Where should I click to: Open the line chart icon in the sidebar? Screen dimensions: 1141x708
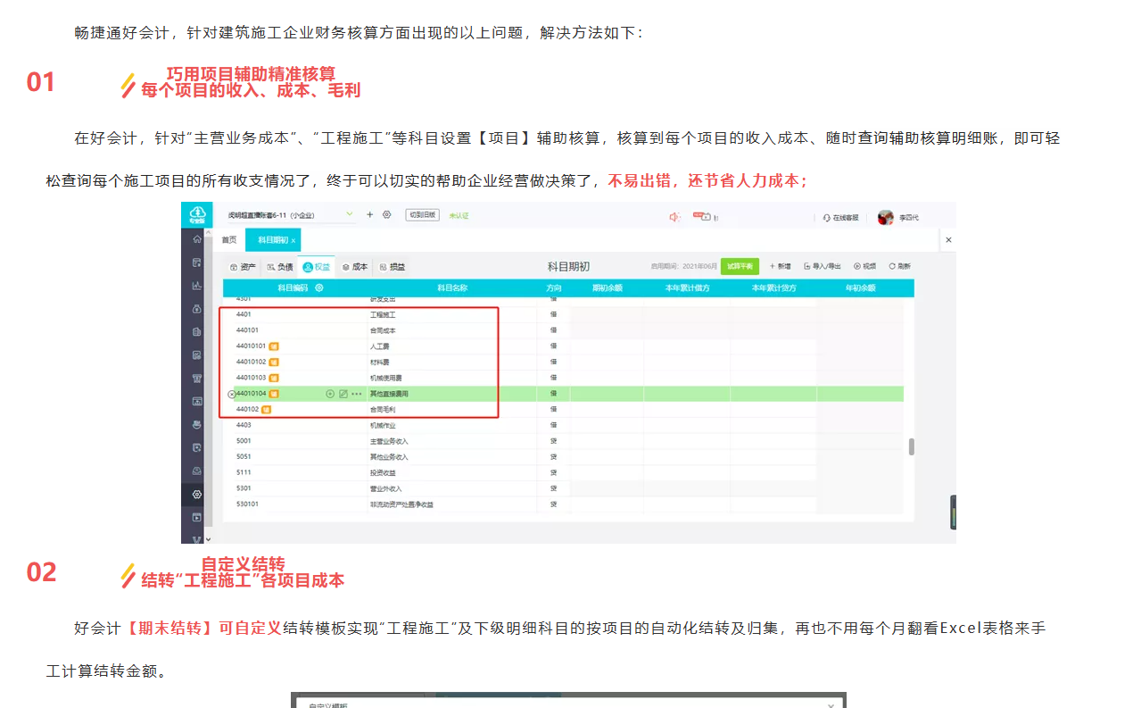tap(197, 286)
